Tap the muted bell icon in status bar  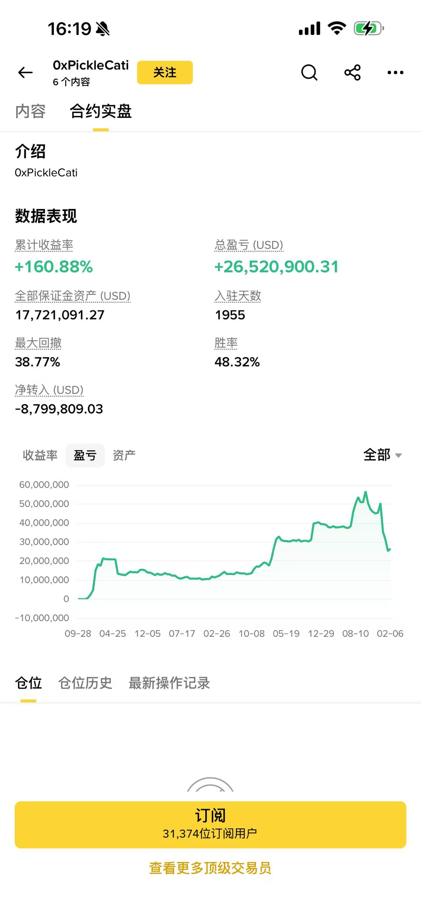[103, 29]
